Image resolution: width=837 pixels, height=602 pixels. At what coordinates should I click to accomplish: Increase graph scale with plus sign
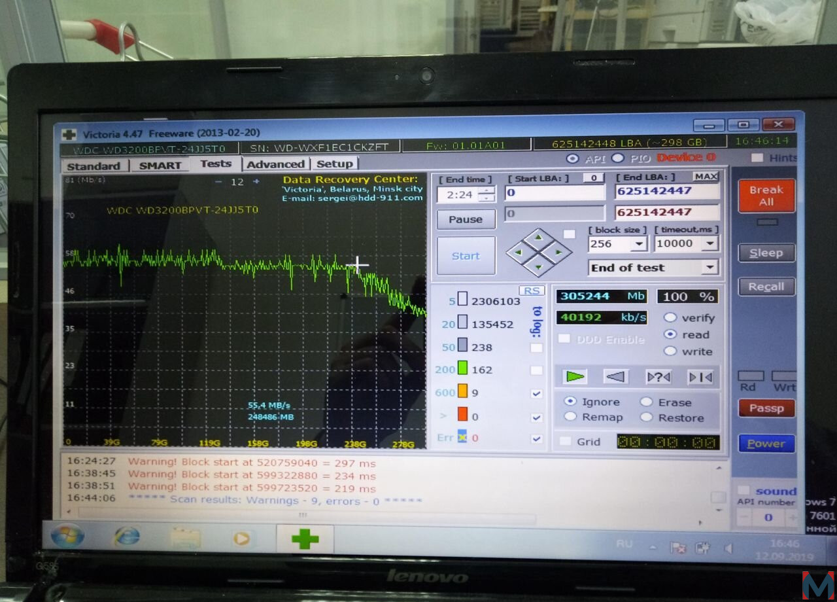pyautogui.click(x=256, y=182)
